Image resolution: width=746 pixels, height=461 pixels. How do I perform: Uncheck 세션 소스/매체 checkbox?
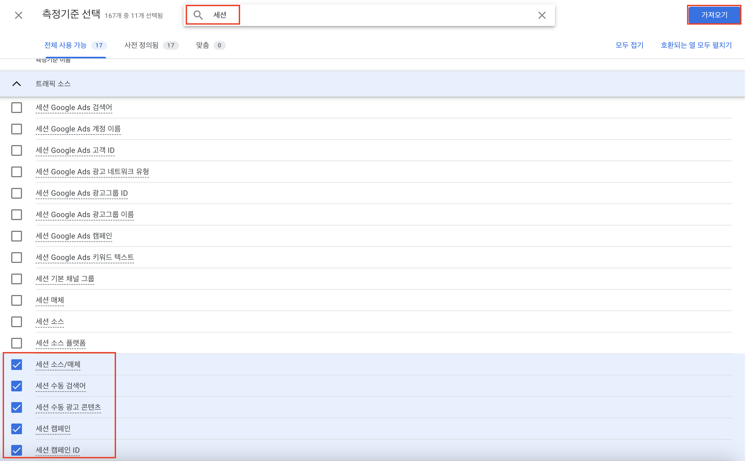pyautogui.click(x=16, y=365)
